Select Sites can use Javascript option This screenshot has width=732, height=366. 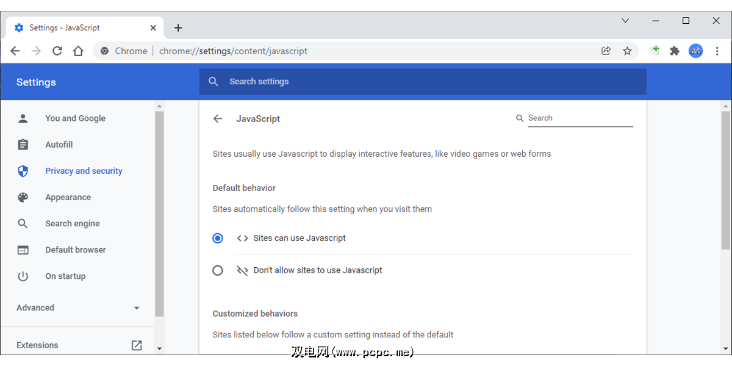(x=218, y=239)
